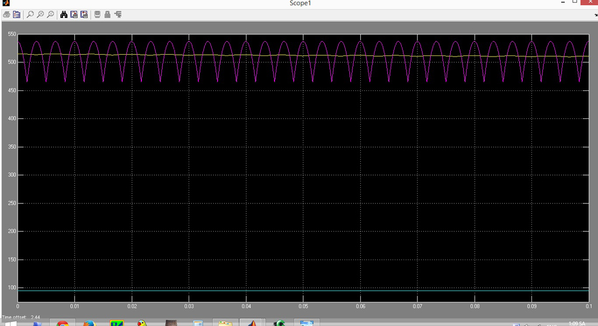Restore saved axes settings
The height and width of the screenshot is (326, 598).
(x=84, y=15)
